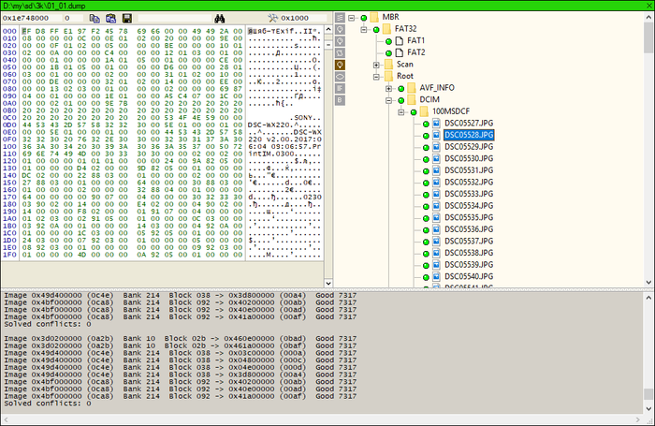
Task: Select the FAT1 file entry
Action: coord(415,41)
